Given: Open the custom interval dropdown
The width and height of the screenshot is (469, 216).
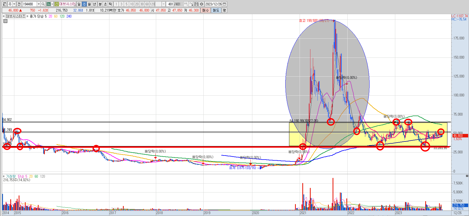Looking at the screenshot, I should pyautogui.click(x=163, y=4).
